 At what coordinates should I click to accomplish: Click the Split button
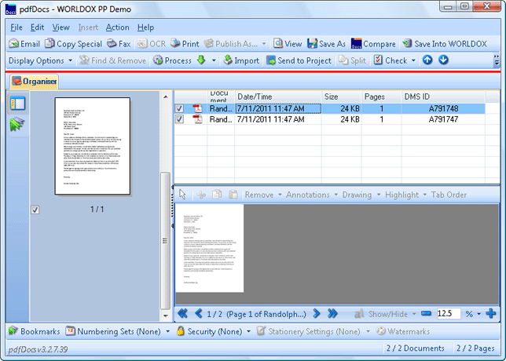click(352, 60)
